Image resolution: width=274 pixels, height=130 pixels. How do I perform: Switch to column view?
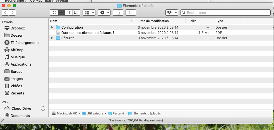click(69, 12)
